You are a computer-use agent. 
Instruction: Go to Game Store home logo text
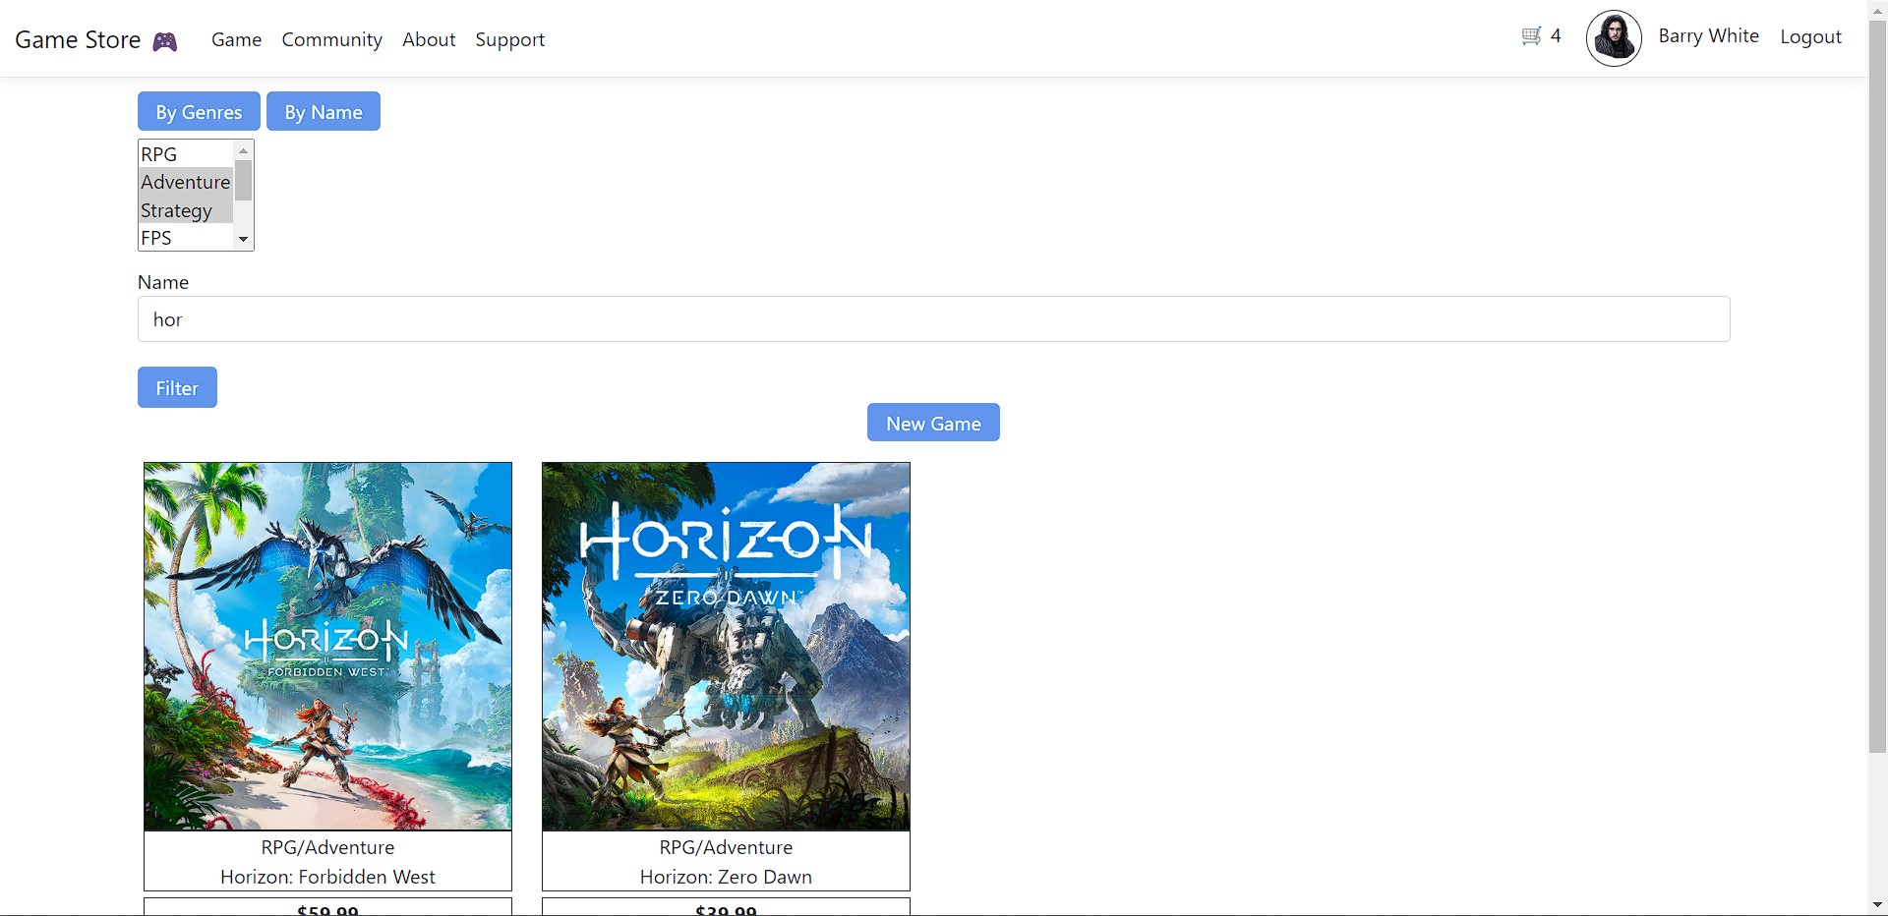coord(78,40)
